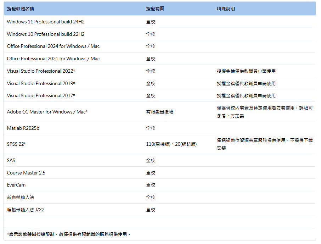The width and height of the screenshot is (321, 244).
Task: Click 全校 in the SAS row
Action: [151, 161]
